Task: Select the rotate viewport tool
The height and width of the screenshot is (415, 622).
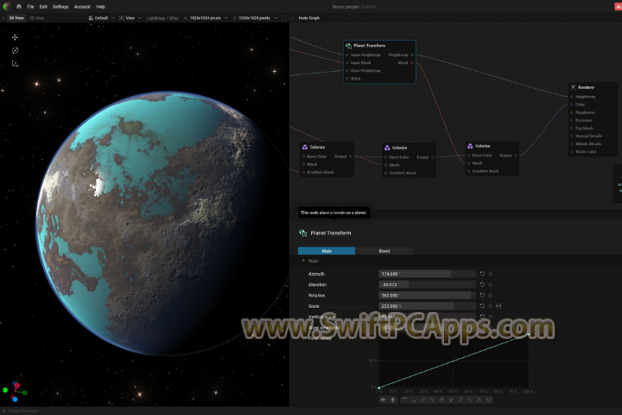Action: click(x=15, y=50)
